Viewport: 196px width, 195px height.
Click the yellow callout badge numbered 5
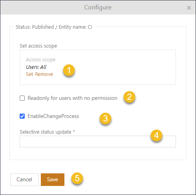[77, 178]
